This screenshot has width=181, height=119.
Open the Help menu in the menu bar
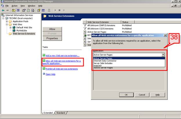click(x=40, y=6)
